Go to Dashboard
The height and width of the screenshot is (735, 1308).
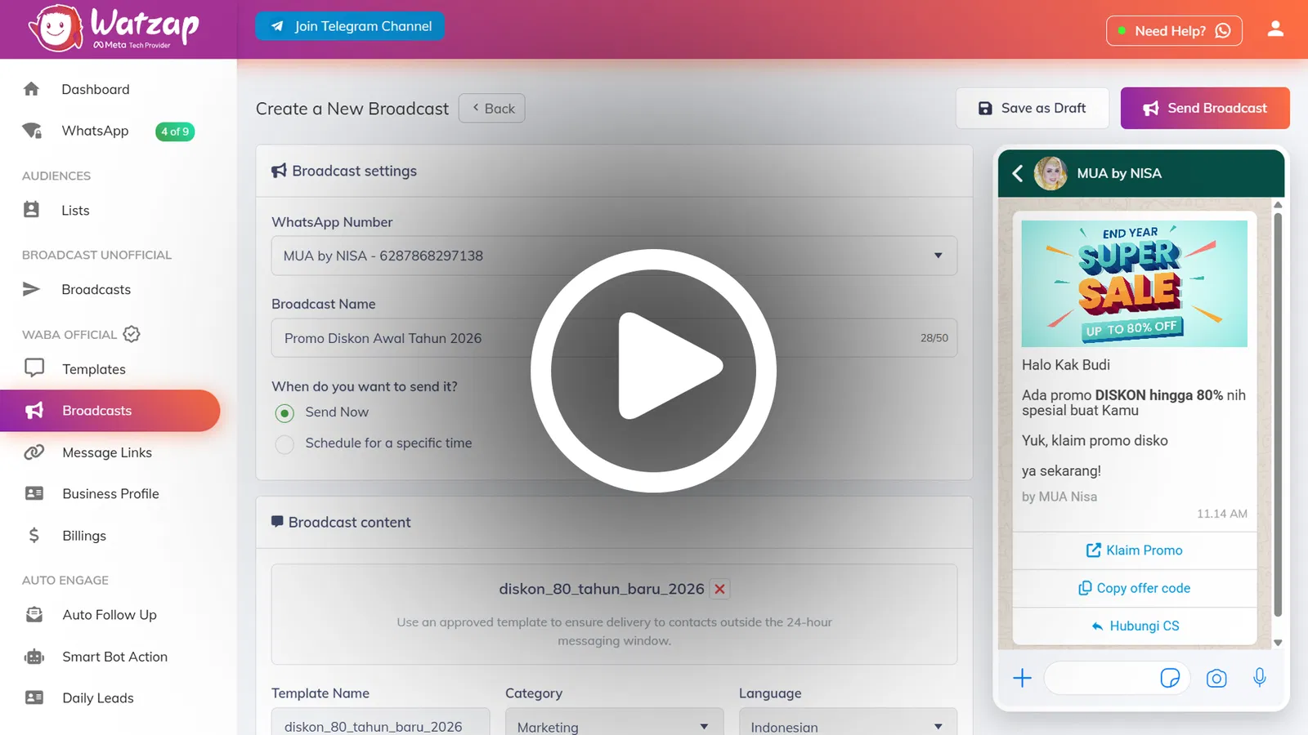pyautogui.click(x=95, y=89)
